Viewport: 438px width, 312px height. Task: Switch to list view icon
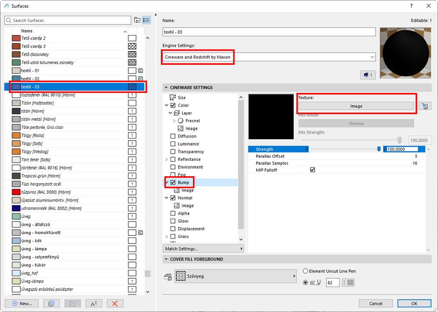coord(146,20)
